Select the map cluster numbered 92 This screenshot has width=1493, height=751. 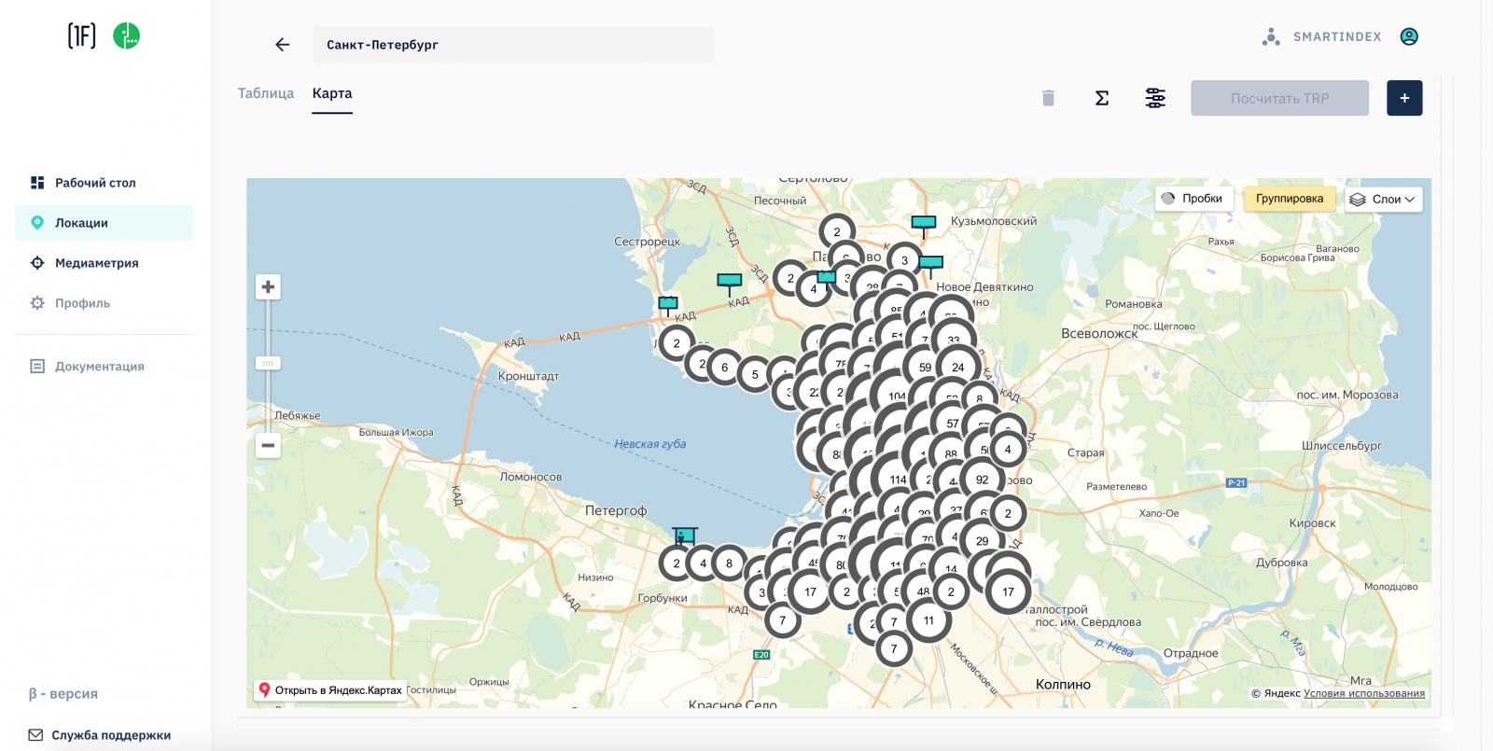[x=982, y=480]
